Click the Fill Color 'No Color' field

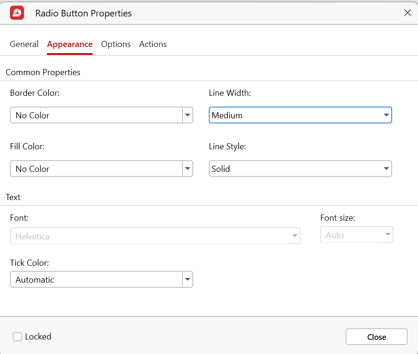(96, 169)
